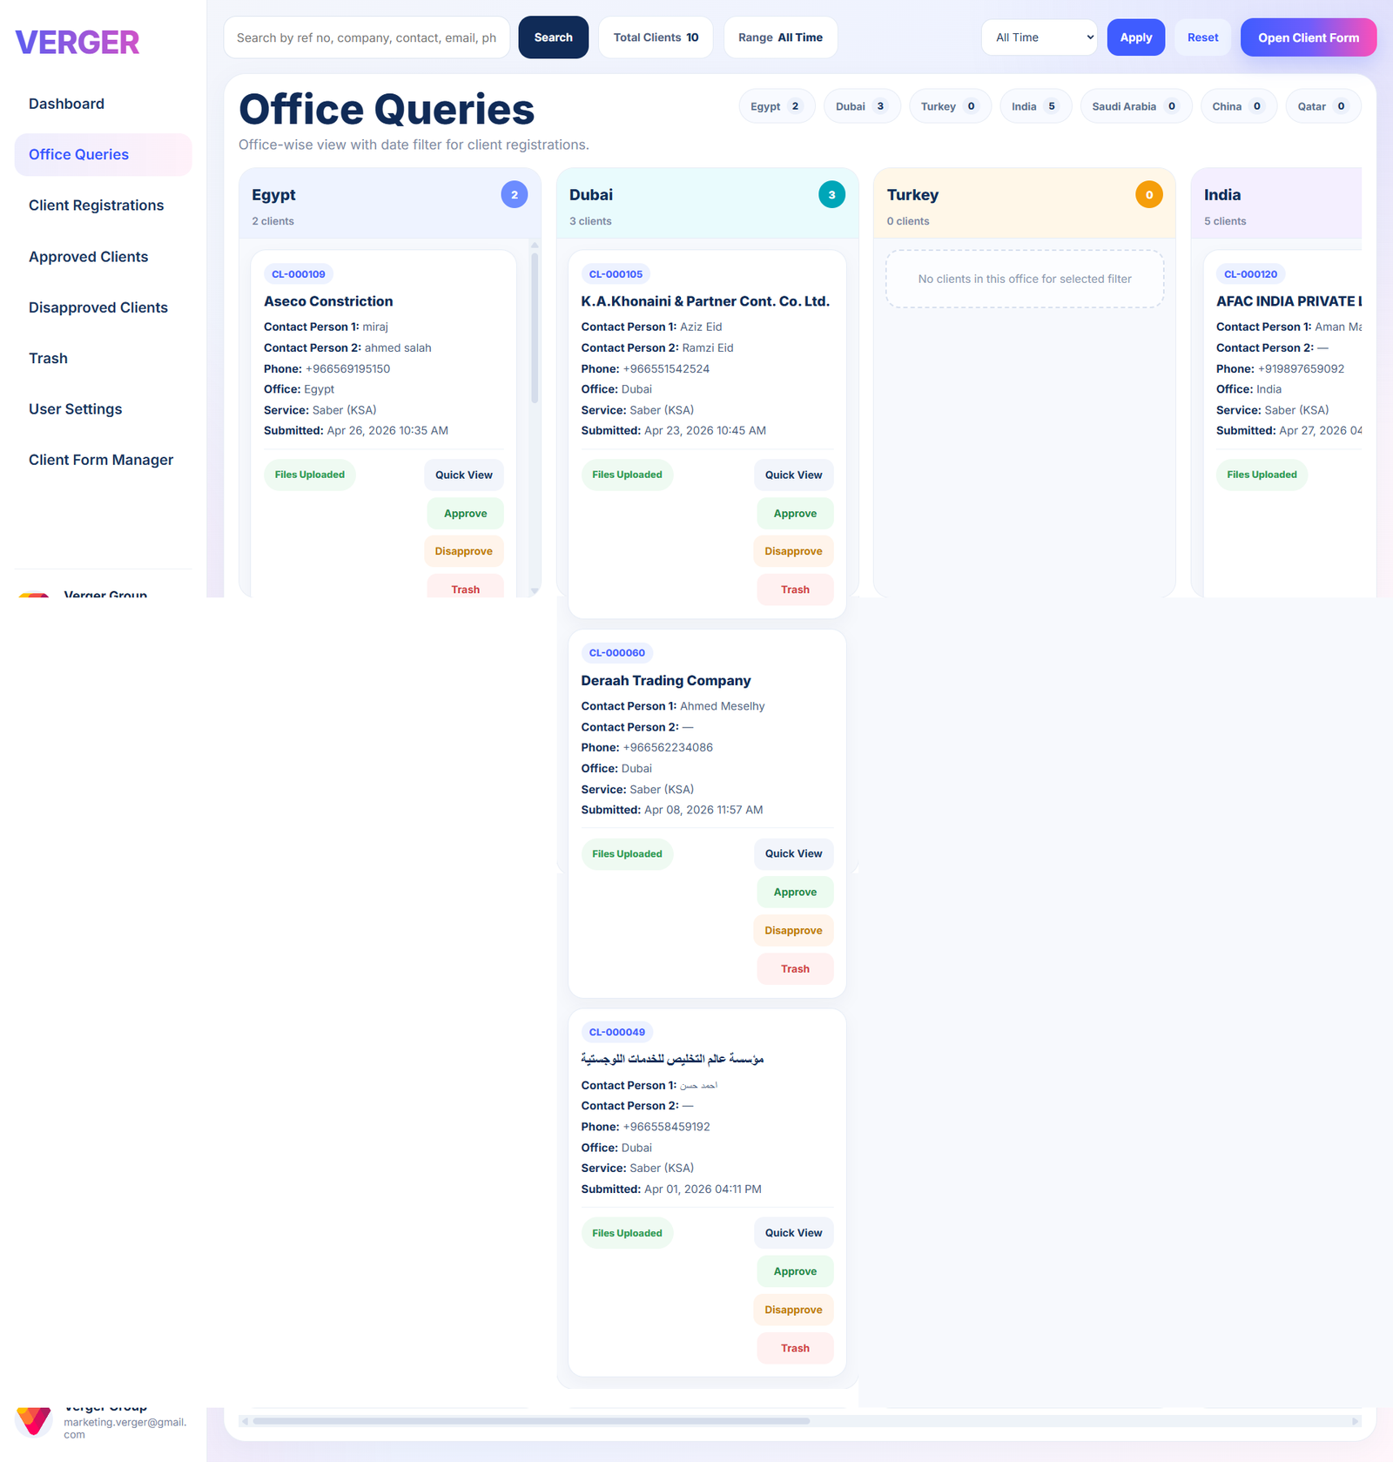
Task: Click the horizontal scrollbar right arrow
Action: coord(1355,1421)
